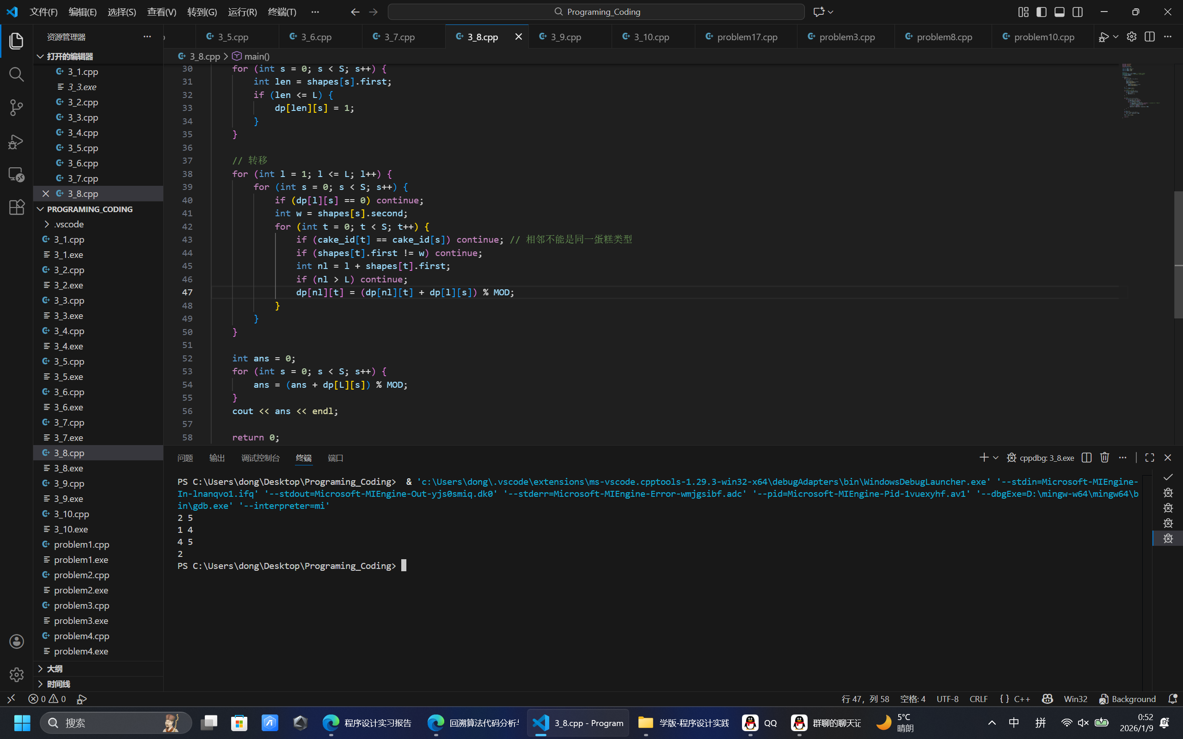
Task: Toggle the secondary side bar visibility
Action: 1078,12
